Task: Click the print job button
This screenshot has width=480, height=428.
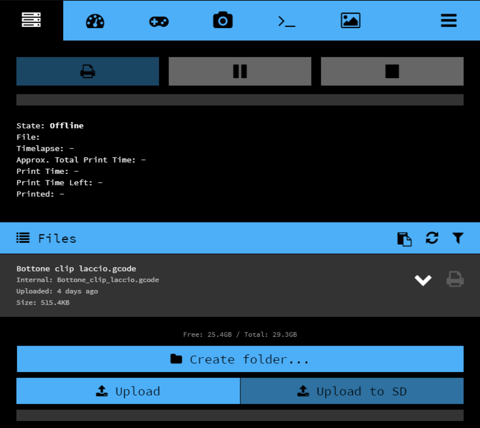Action: 88,71
